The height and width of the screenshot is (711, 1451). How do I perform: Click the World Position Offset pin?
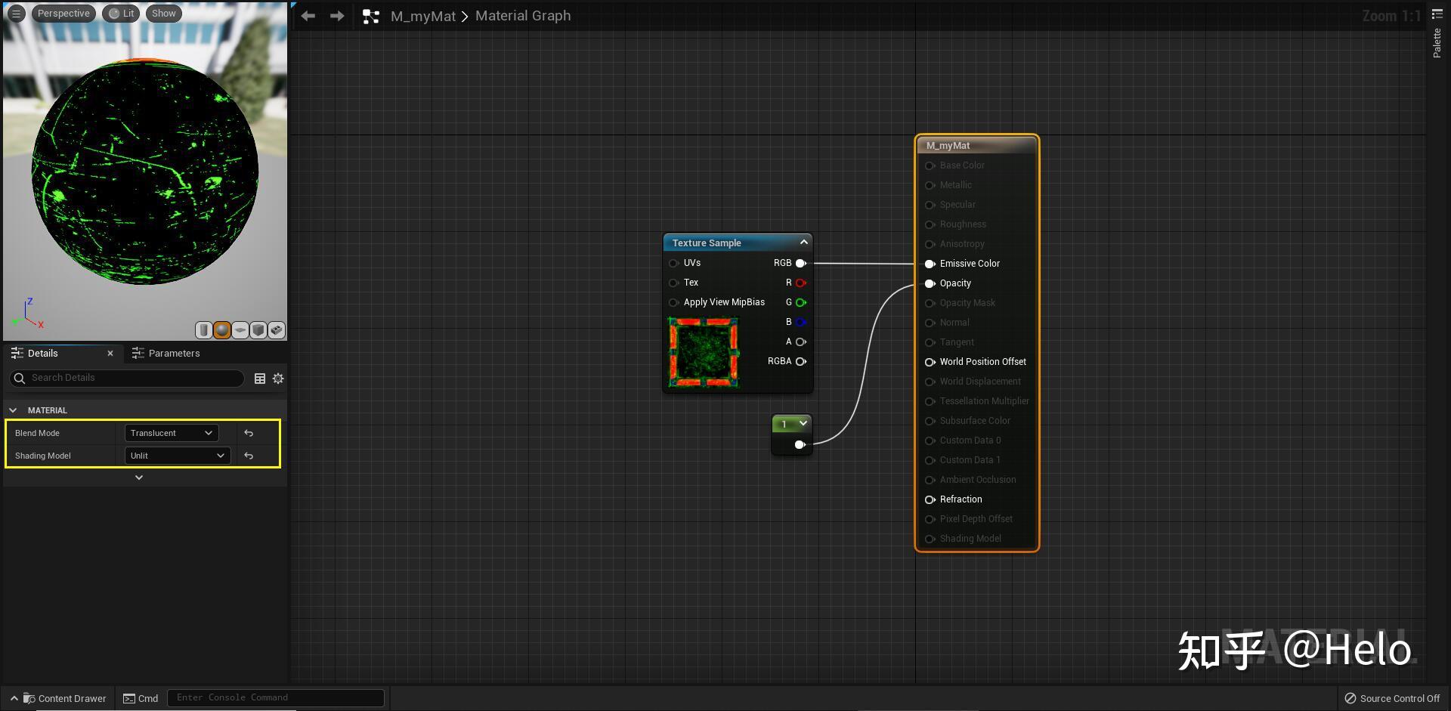pos(930,362)
